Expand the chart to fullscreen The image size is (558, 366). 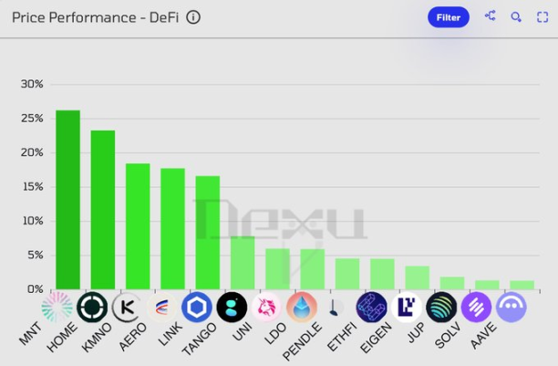[x=542, y=16]
